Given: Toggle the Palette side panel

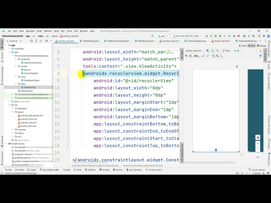Looking at the screenshot, I should tap(182, 54).
